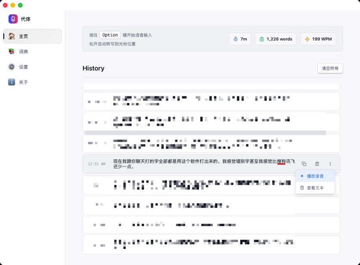Click the 1,226 words stat badge
Viewport: 360px width, 265px height.
[275, 39]
